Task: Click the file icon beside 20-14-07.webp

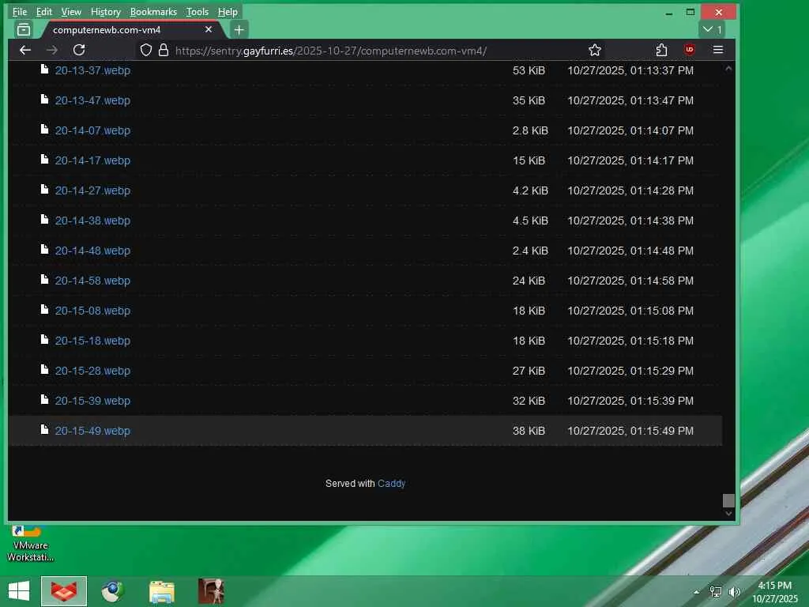Action: 45,129
